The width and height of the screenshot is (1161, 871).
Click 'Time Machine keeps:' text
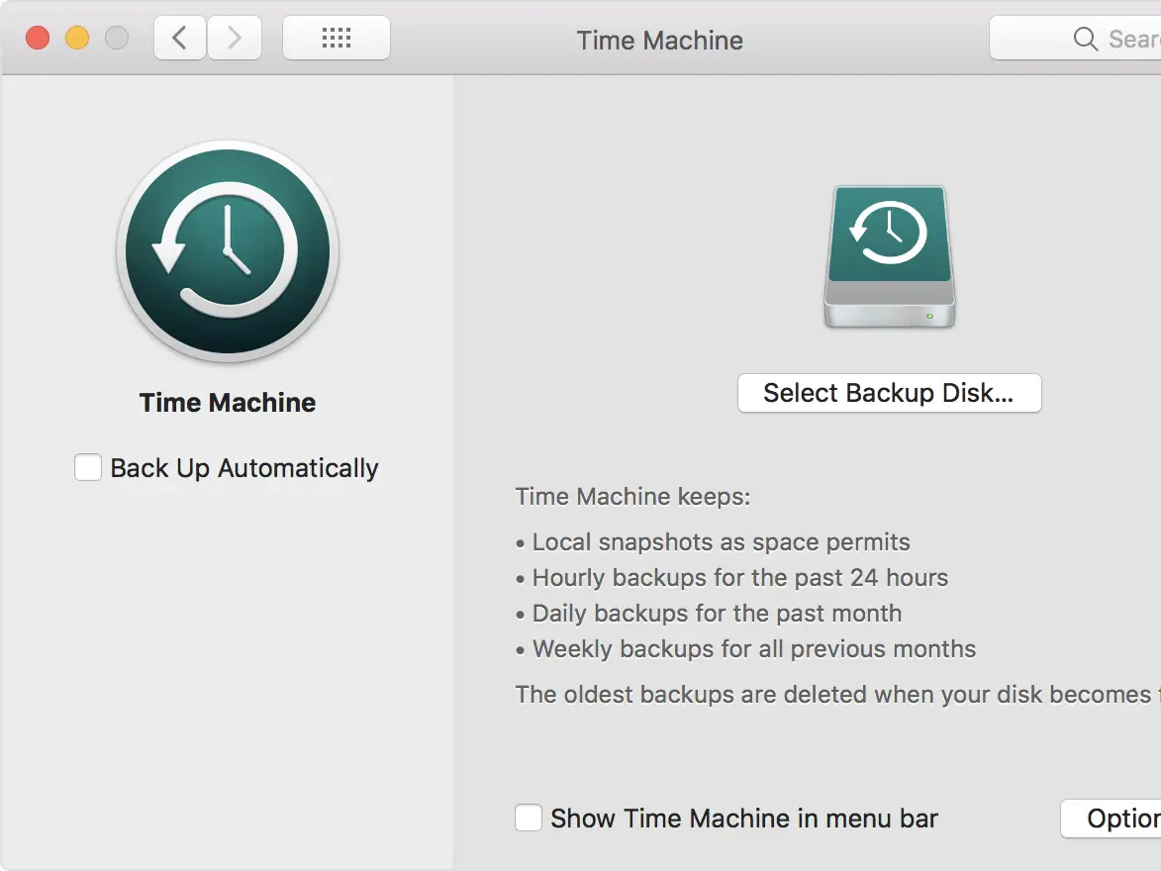tap(633, 496)
